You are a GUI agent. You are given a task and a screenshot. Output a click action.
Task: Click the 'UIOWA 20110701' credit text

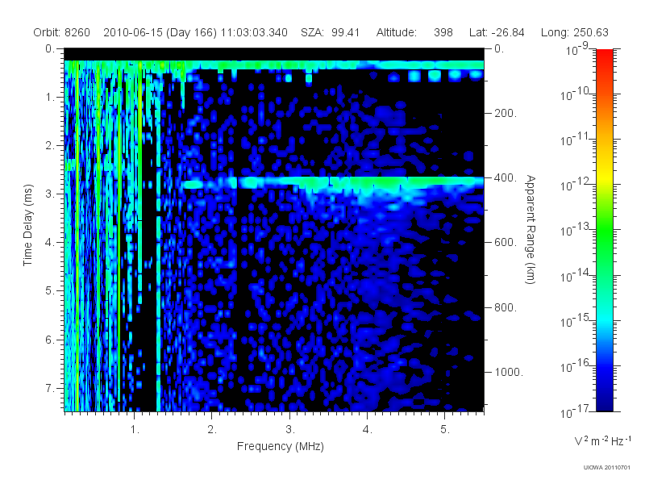pyautogui.click(x=607, y=467)
